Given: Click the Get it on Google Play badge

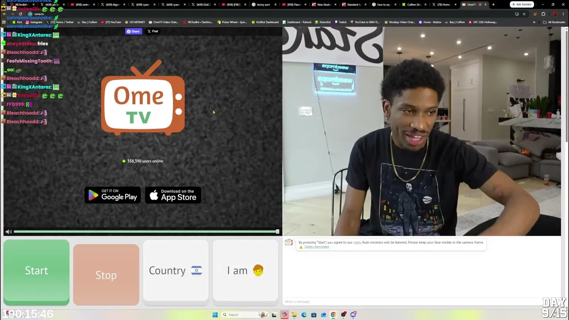Looking at the screenshot, I should click(x=112, y=195).
